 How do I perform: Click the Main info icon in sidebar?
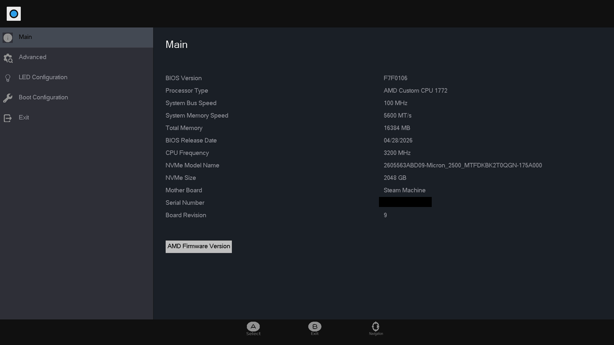point(8,37)
